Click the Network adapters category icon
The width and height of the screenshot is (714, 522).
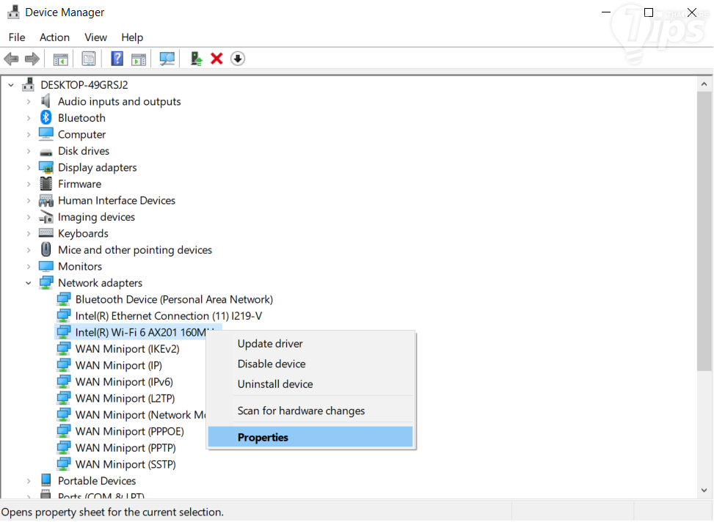pos(46,282)
